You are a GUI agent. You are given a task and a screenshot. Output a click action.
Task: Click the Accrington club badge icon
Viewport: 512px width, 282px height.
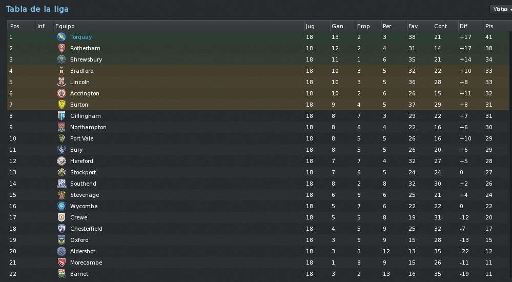point(62,93)
